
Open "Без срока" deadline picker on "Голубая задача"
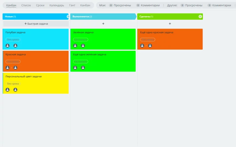point(13,39)
